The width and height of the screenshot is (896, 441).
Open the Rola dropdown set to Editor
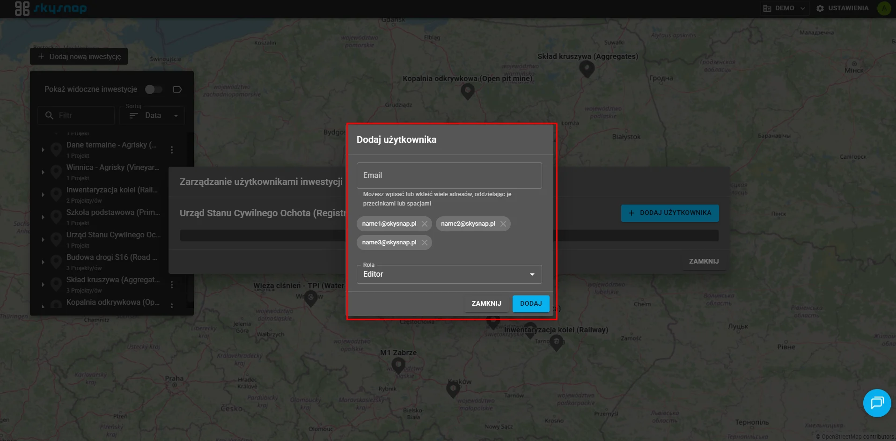click(449, 274)
